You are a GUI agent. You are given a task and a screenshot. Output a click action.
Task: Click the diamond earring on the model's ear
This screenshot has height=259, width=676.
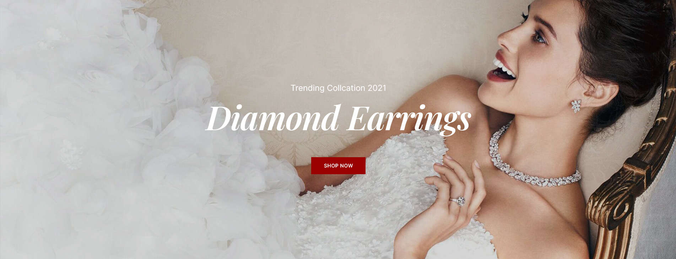pyautogui.click(x=576, y=106)
